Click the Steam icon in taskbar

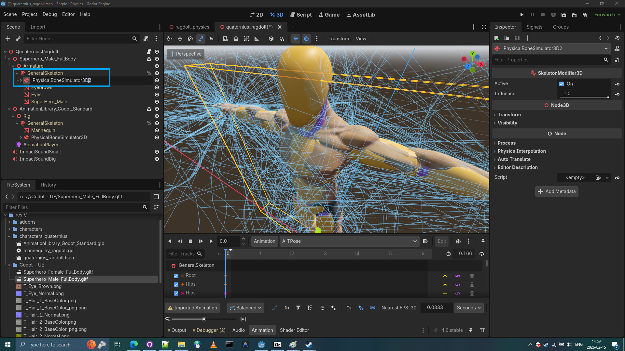(309, 344)
